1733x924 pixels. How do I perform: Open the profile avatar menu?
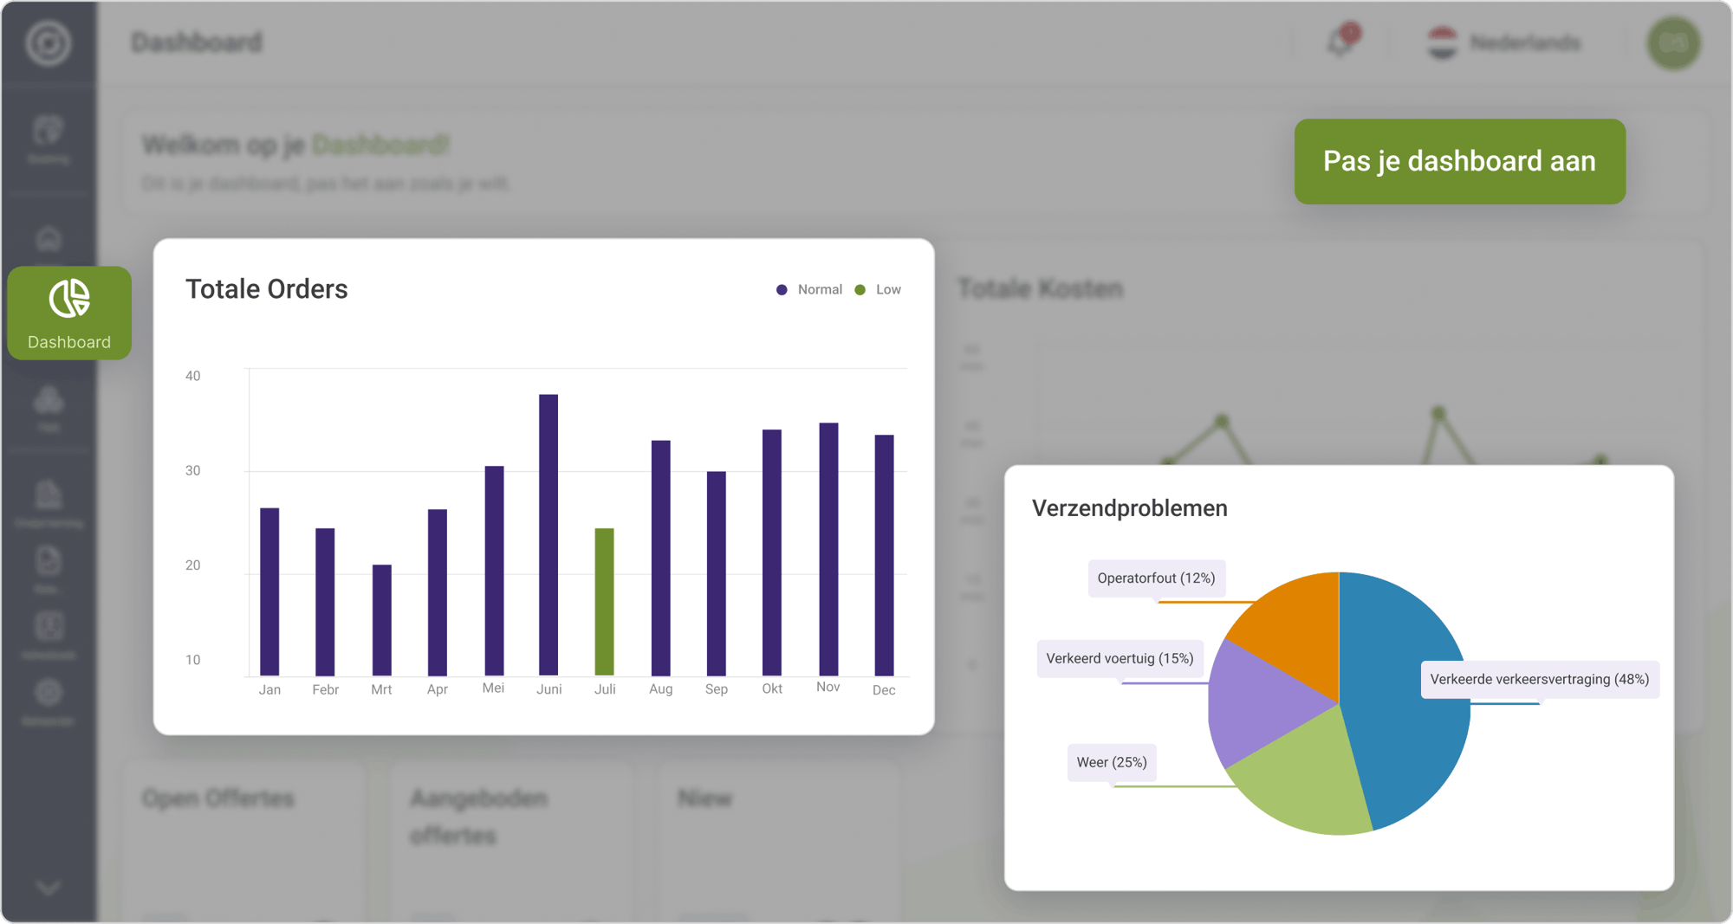pos(1674,42)
